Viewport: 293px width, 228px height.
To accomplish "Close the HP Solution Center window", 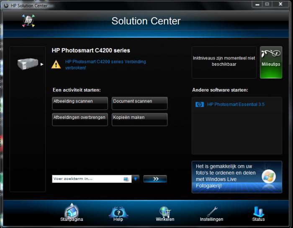I will (x=280, y=4).
